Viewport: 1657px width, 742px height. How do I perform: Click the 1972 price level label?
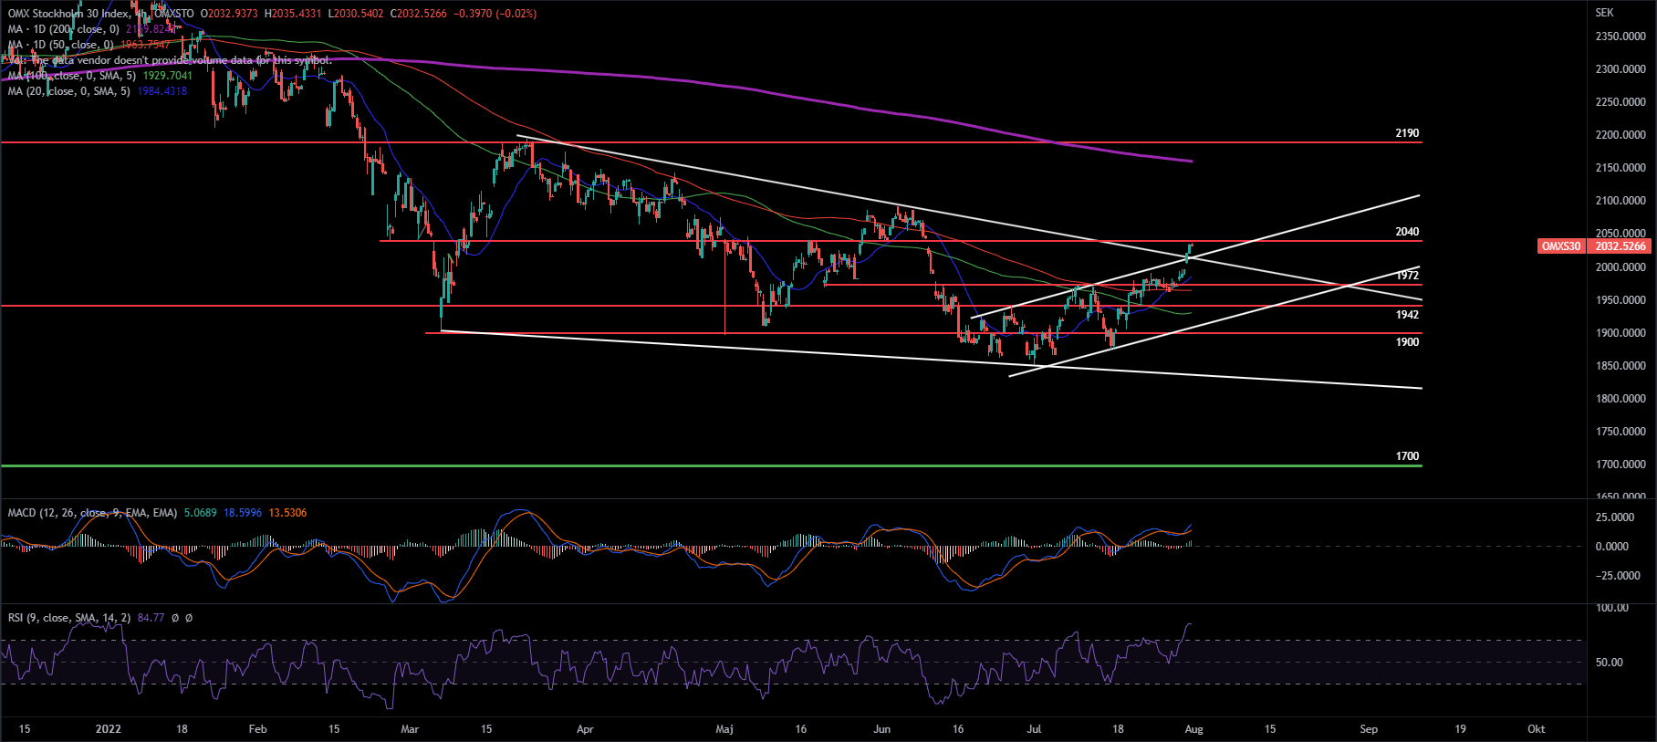click(1407, 276)
